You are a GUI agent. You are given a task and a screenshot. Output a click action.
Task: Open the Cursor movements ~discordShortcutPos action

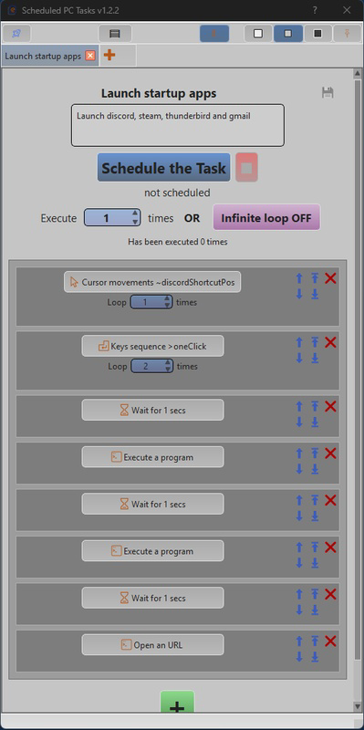[x=152, y=282]
